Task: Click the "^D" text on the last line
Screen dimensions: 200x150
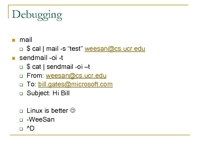Action: [x=31, y=128]
